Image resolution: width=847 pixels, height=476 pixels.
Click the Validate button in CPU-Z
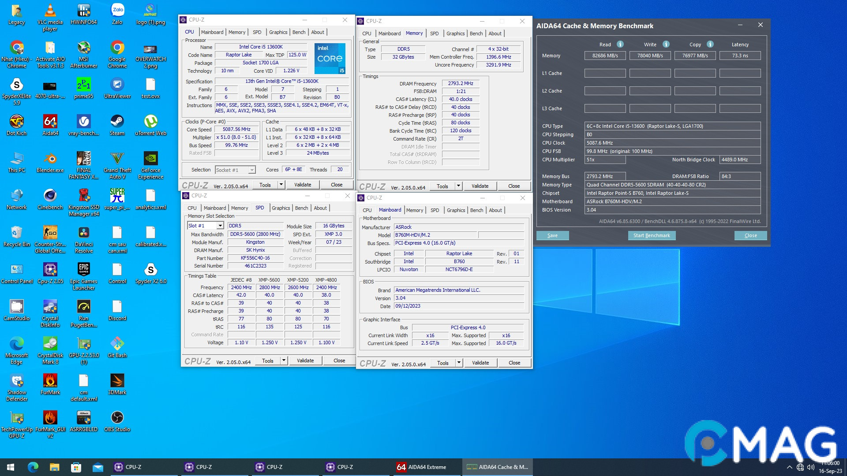(x=303, y=184)
